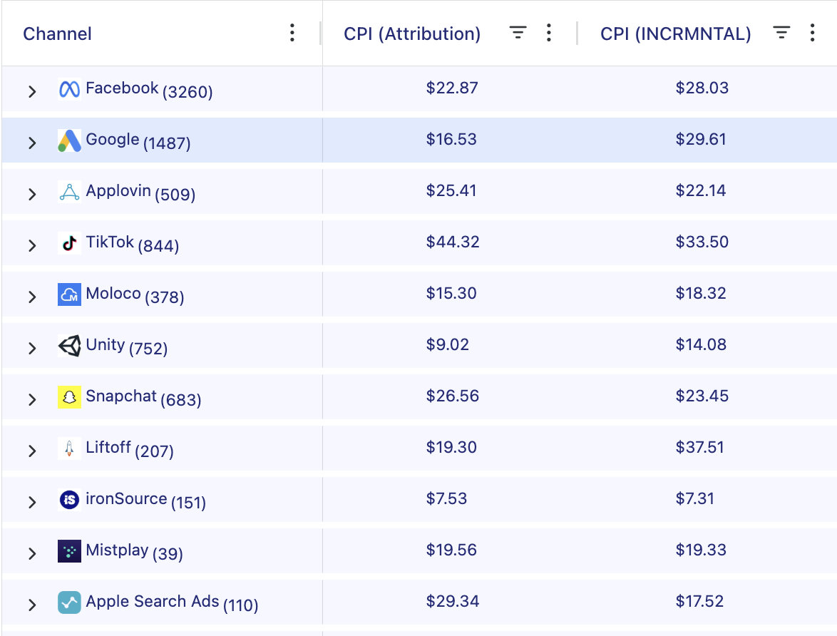Open CPI (INCRMNTAL) column filter icon
Viewport: 837px width, 636px height.
[x=781, y=33]
